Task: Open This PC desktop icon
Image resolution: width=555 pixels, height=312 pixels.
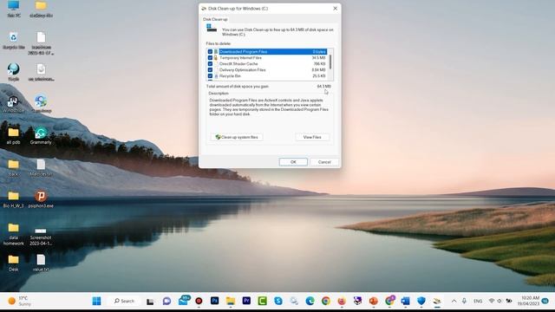Action: pos(14,10)
